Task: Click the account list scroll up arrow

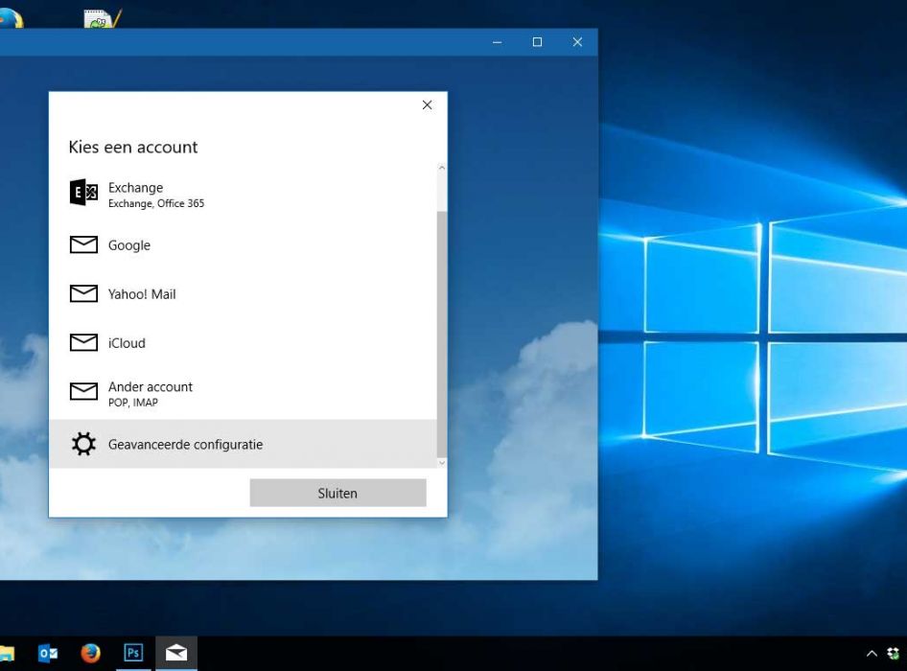Action: tap(442, 168)
